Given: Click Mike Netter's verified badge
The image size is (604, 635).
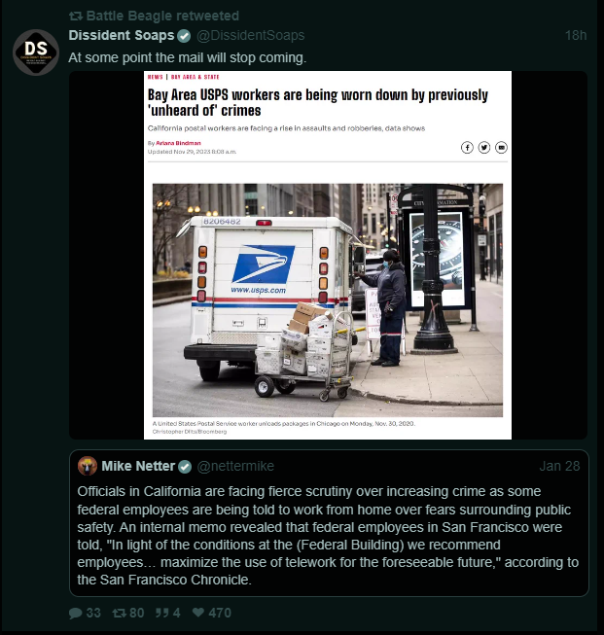Looking at the screenshot, I should (185, 467).
